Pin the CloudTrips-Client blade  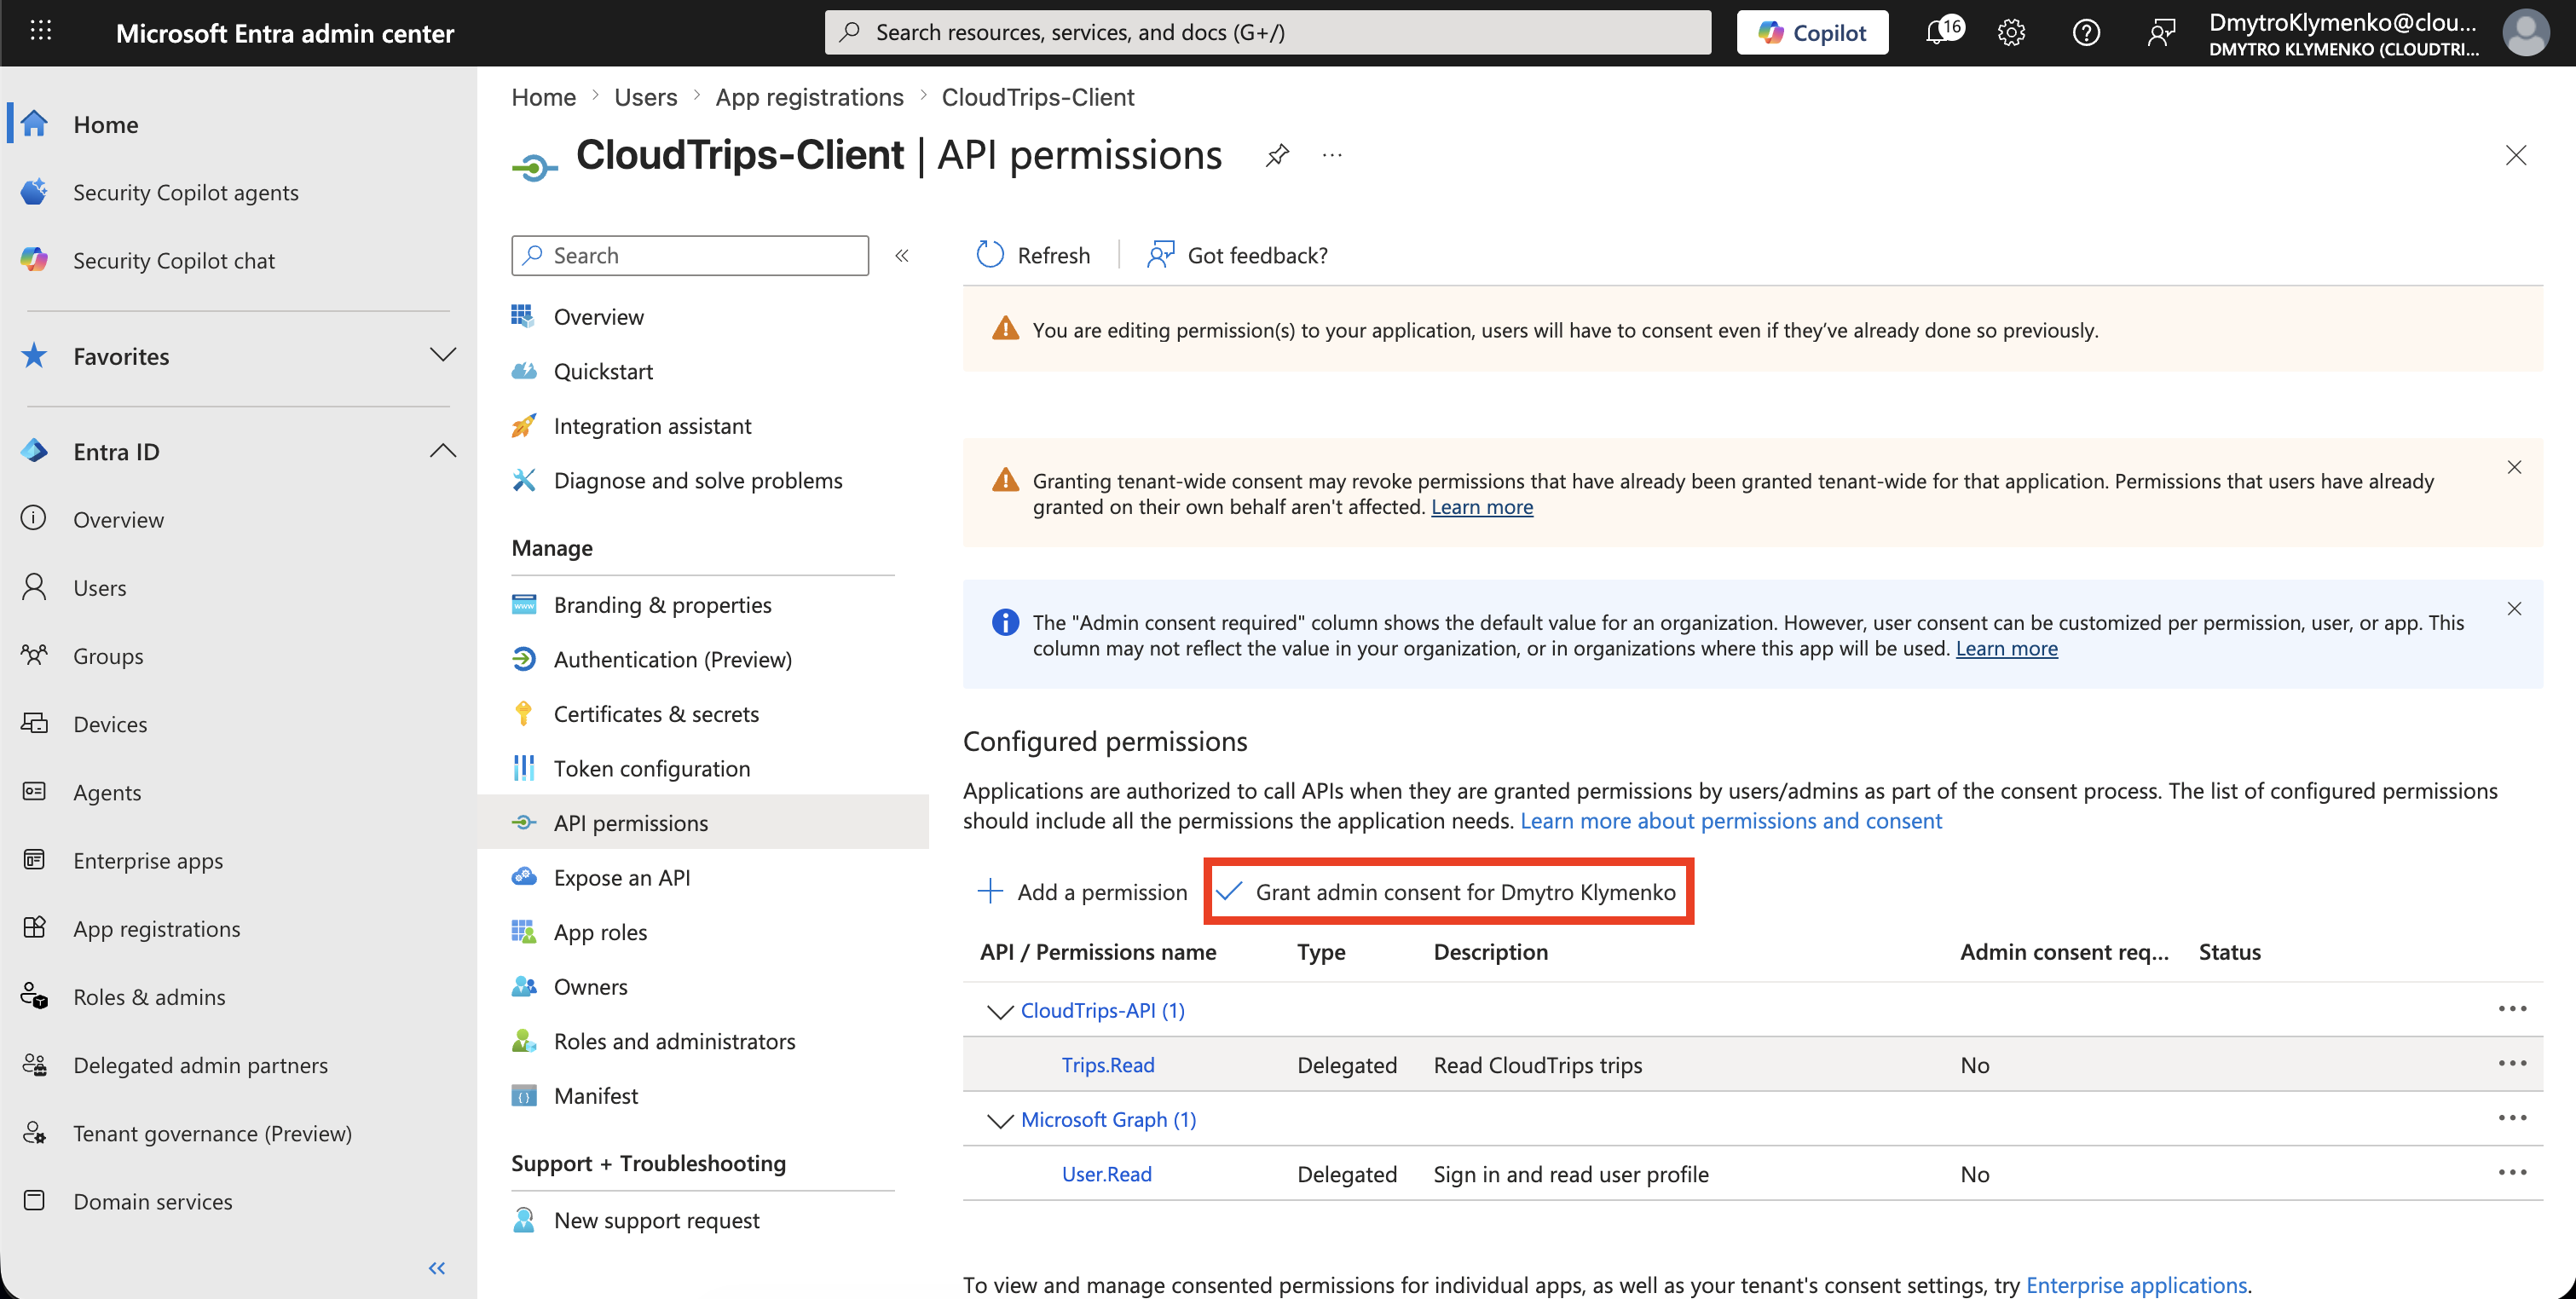1277,156
